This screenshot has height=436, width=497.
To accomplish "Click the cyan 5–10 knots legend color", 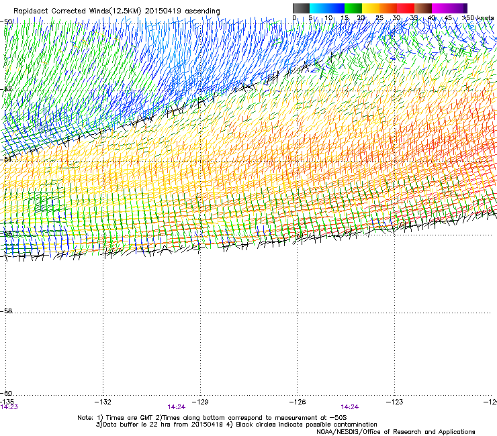I will pyautogui.click(x=318, y=8).
